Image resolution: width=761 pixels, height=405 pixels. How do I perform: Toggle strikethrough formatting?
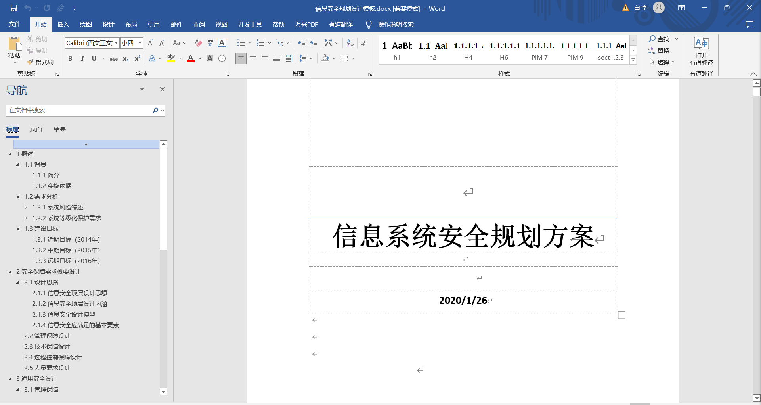pos(114,59)
